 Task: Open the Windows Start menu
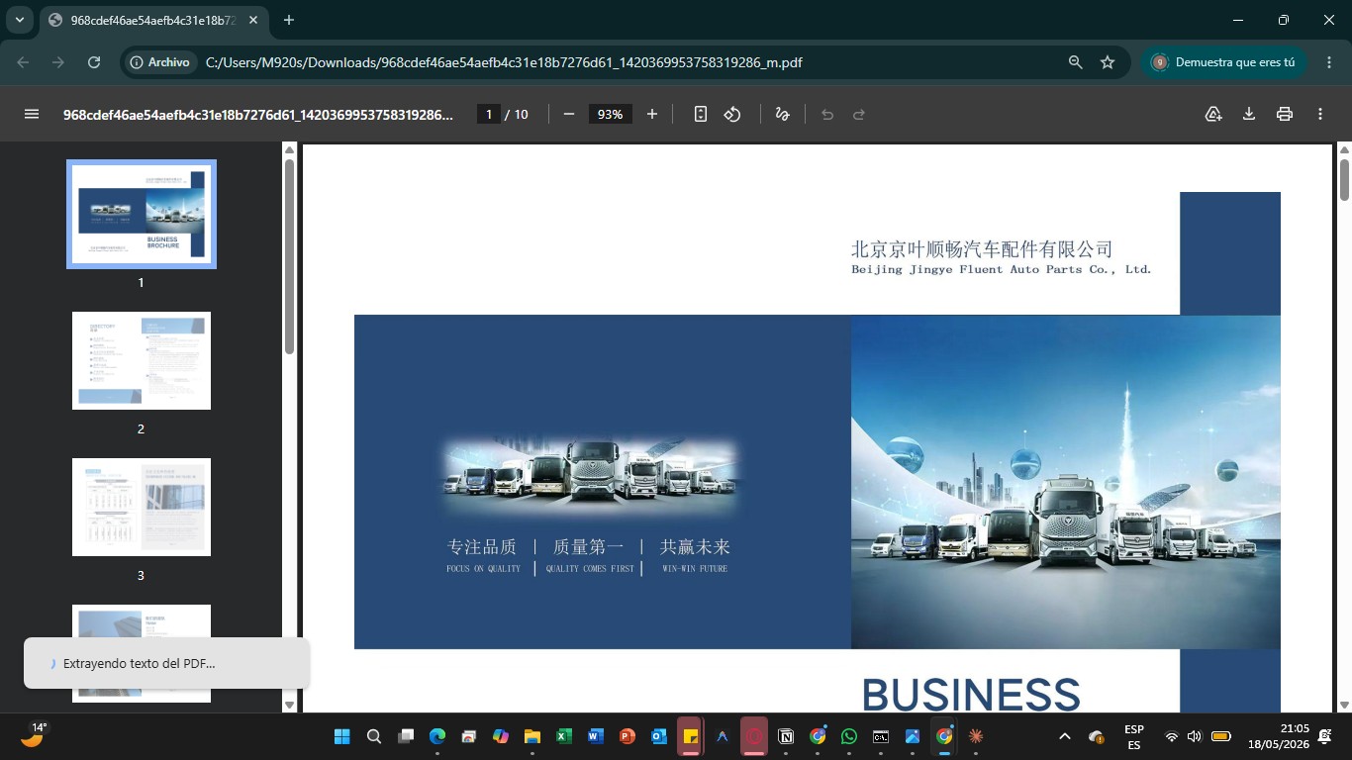[342, 736]
